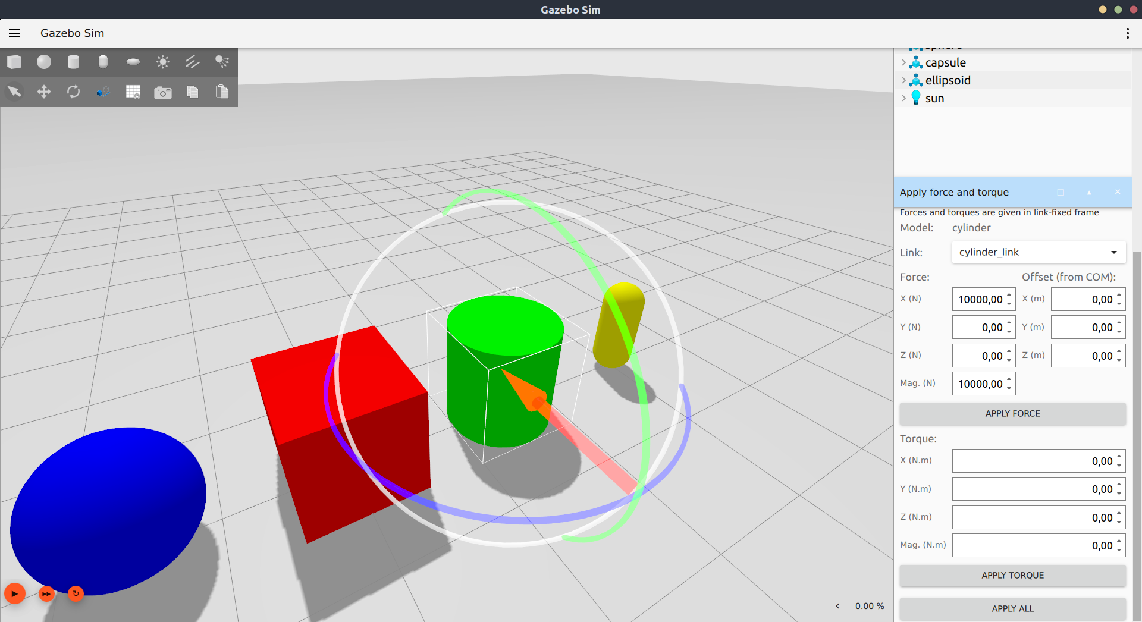Open the Link dropdown showing cylinder_link

coord(1039,252)
